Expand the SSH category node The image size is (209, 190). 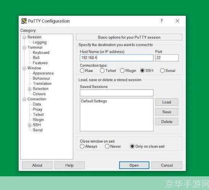(x=30, y=125)
